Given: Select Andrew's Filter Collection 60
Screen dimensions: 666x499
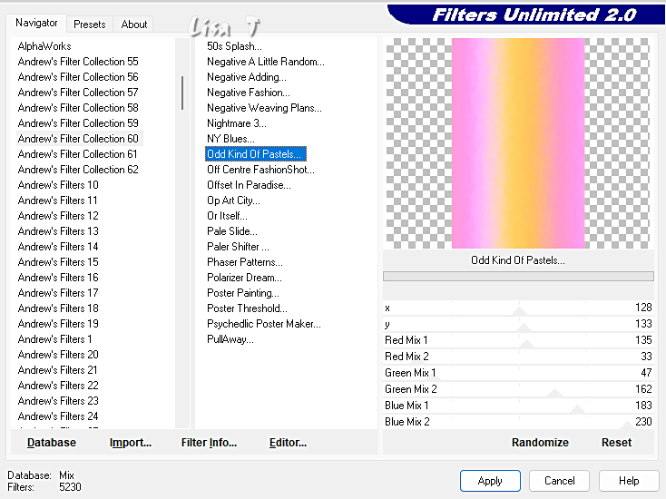Looking at the screenshot, I should [78, 139].
